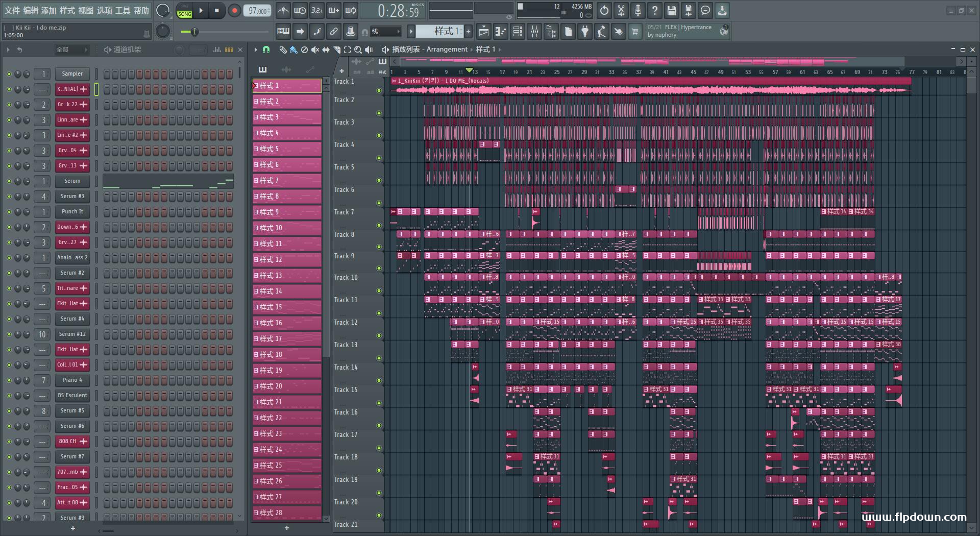Image resolution: width=980 pixels, height=536 pixels.
Task: Start playback with the Play button
Action: pyautogui.click(x=201, y=10)
